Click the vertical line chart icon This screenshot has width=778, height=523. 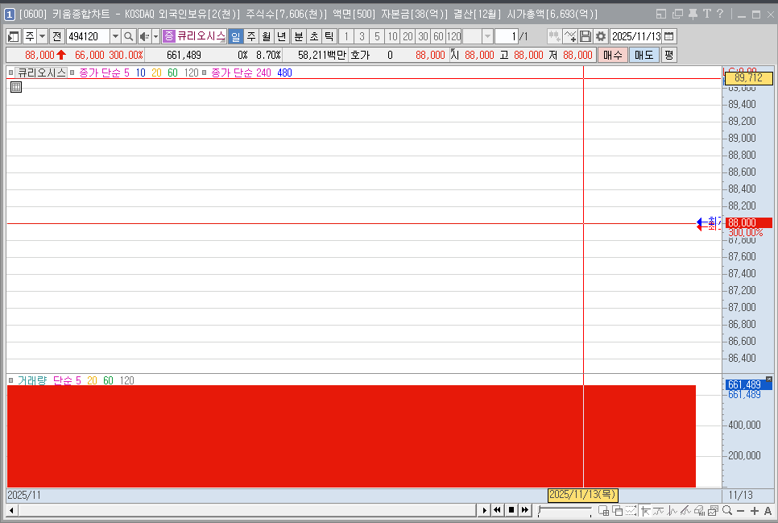pos(672,511)
